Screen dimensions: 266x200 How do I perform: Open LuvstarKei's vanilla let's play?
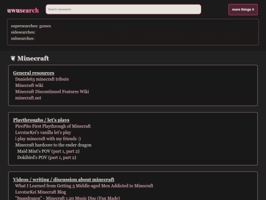(x=43, y=132)
